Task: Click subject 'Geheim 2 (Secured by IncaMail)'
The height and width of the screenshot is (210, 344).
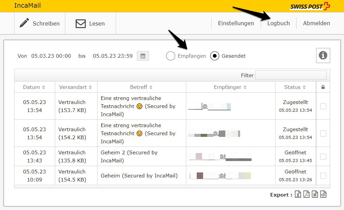Action: 129,157
